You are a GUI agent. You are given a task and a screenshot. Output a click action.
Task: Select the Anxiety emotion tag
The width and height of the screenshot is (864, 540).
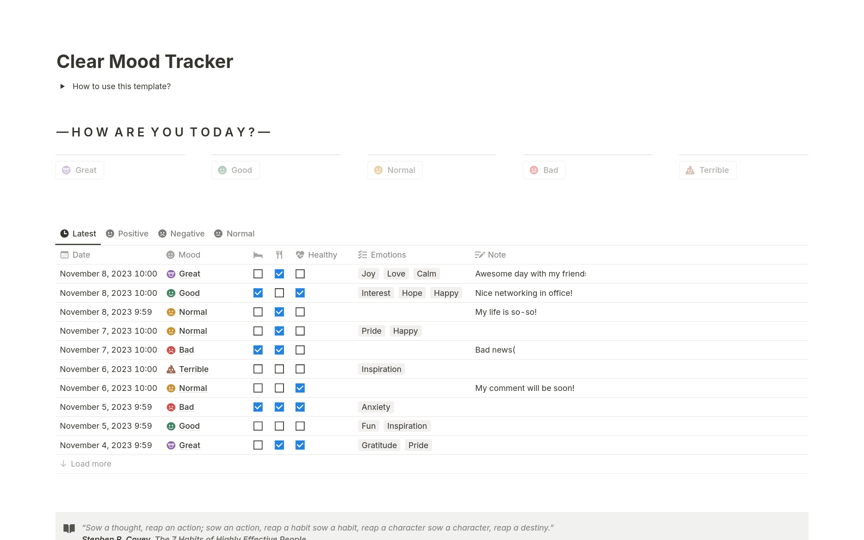tap(376, 407)
